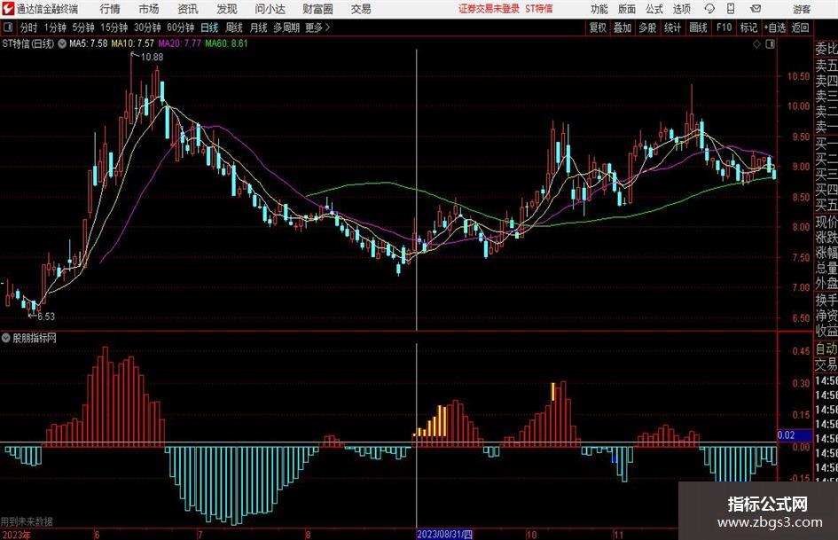Click the 自动 label in side panel
Image resolution: width=838 pixels, height=540 pixels.
[826, 348]
